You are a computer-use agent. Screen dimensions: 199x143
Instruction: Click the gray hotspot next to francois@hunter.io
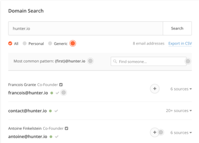[64, 93]
